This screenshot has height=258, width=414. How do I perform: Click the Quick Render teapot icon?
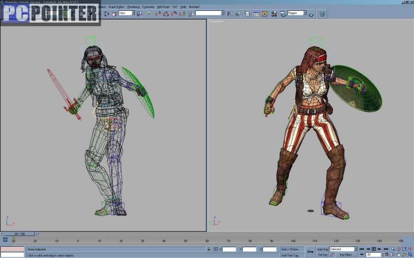coord(311,14)
